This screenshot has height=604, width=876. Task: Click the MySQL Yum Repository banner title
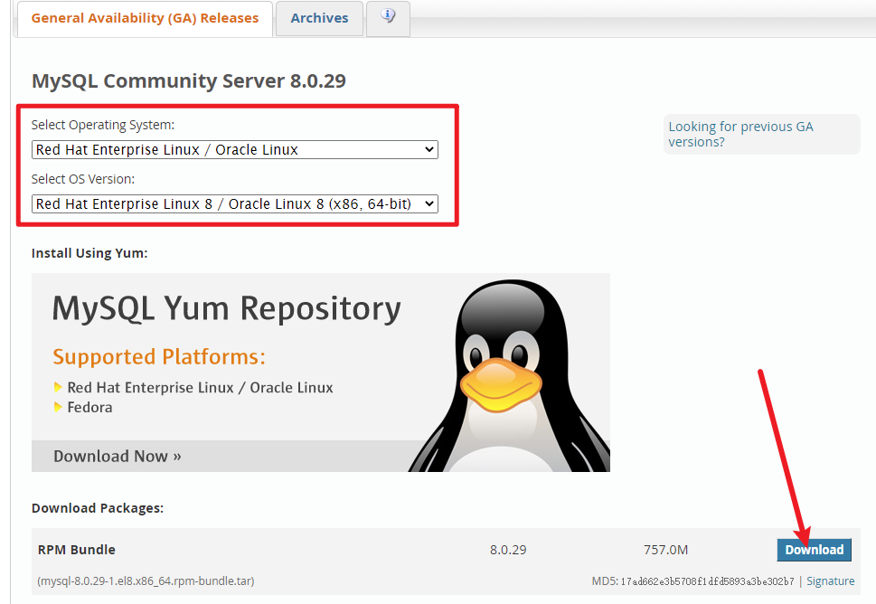click(227, 308)
